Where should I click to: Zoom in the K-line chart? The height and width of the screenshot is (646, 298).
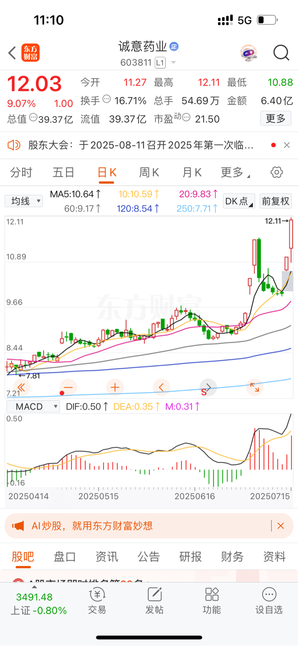(115, 387)
